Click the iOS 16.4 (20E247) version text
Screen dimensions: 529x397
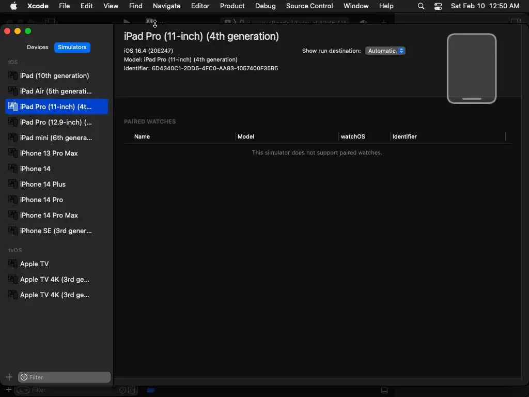coord(148,51)
